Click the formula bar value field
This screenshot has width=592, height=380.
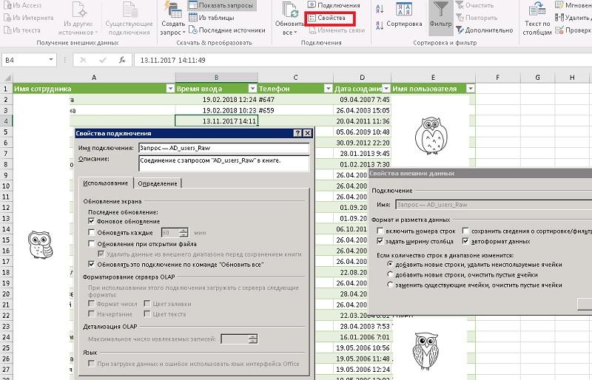(x=363, y=60)
